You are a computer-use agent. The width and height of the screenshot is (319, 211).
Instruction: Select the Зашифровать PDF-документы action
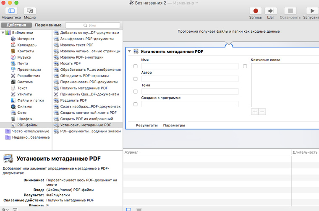87,39
